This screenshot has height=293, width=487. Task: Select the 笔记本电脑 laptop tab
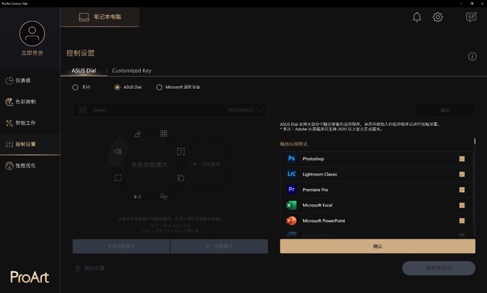click(100, 17)
